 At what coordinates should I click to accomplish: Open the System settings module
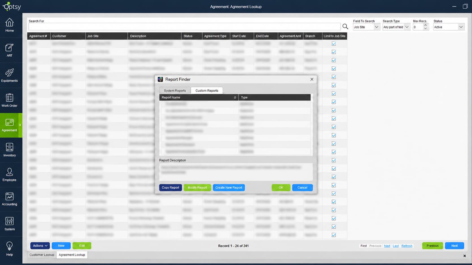tap(10, 224)
